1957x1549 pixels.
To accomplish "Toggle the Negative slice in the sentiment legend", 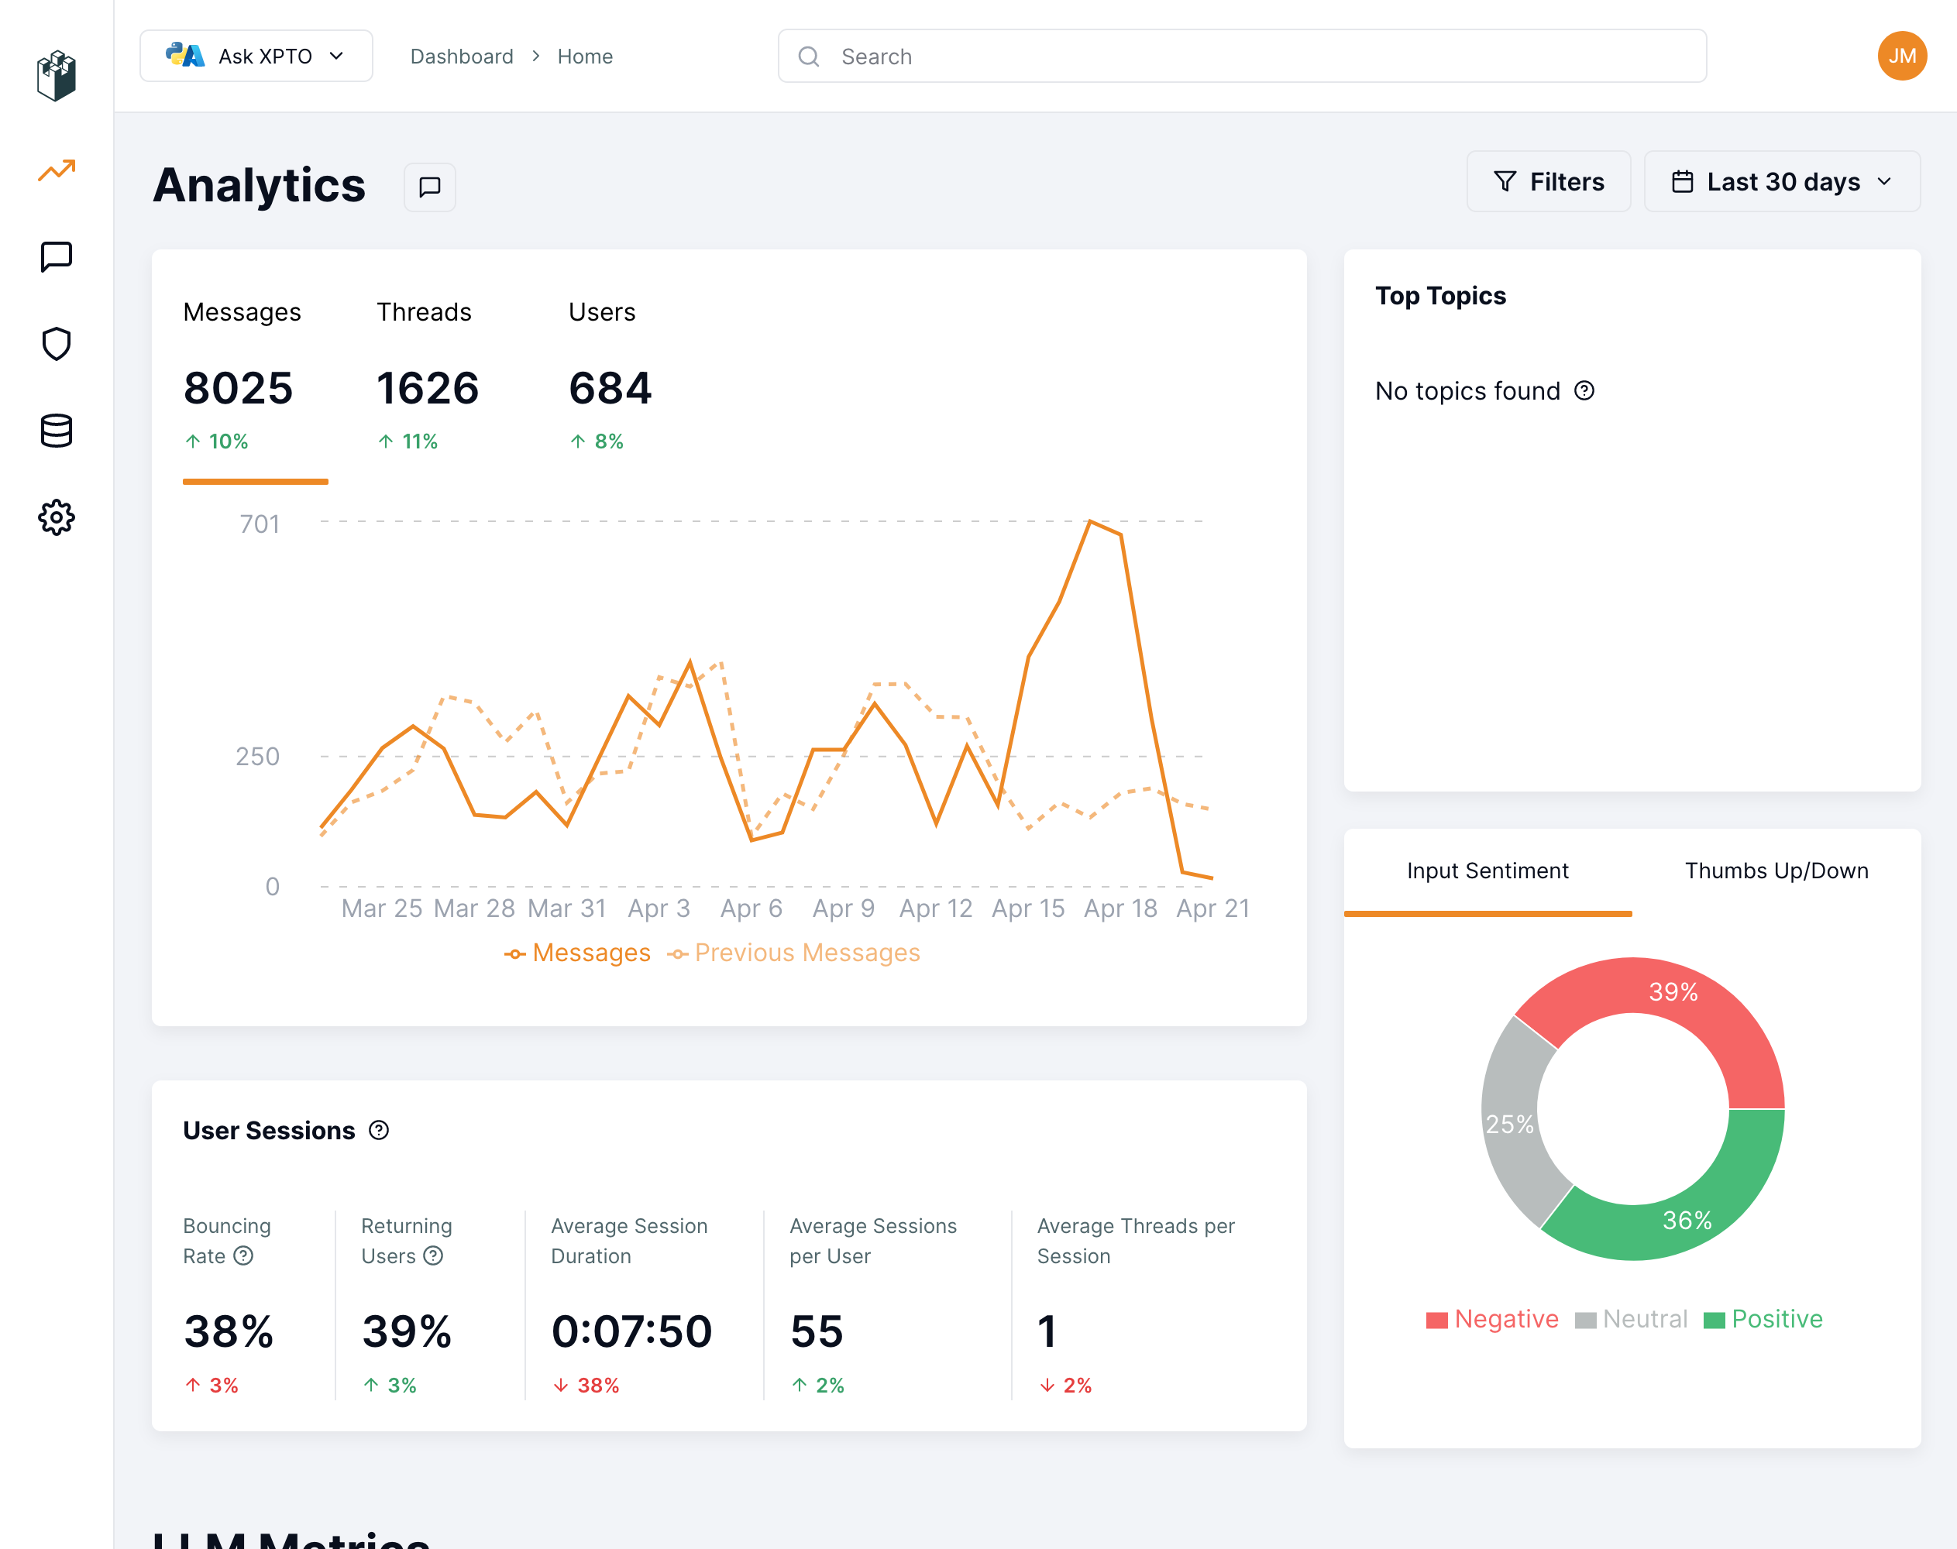I will coord(1491,1319).
